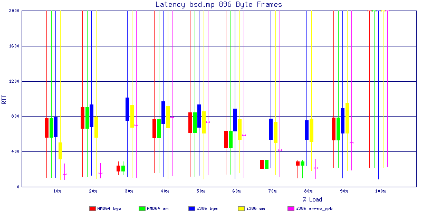Click the chart title 'Latency bsd.mp 896 Byte Frames'

pos(219,5)
